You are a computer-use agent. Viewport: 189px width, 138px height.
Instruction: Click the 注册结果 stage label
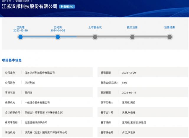point(170,27)
